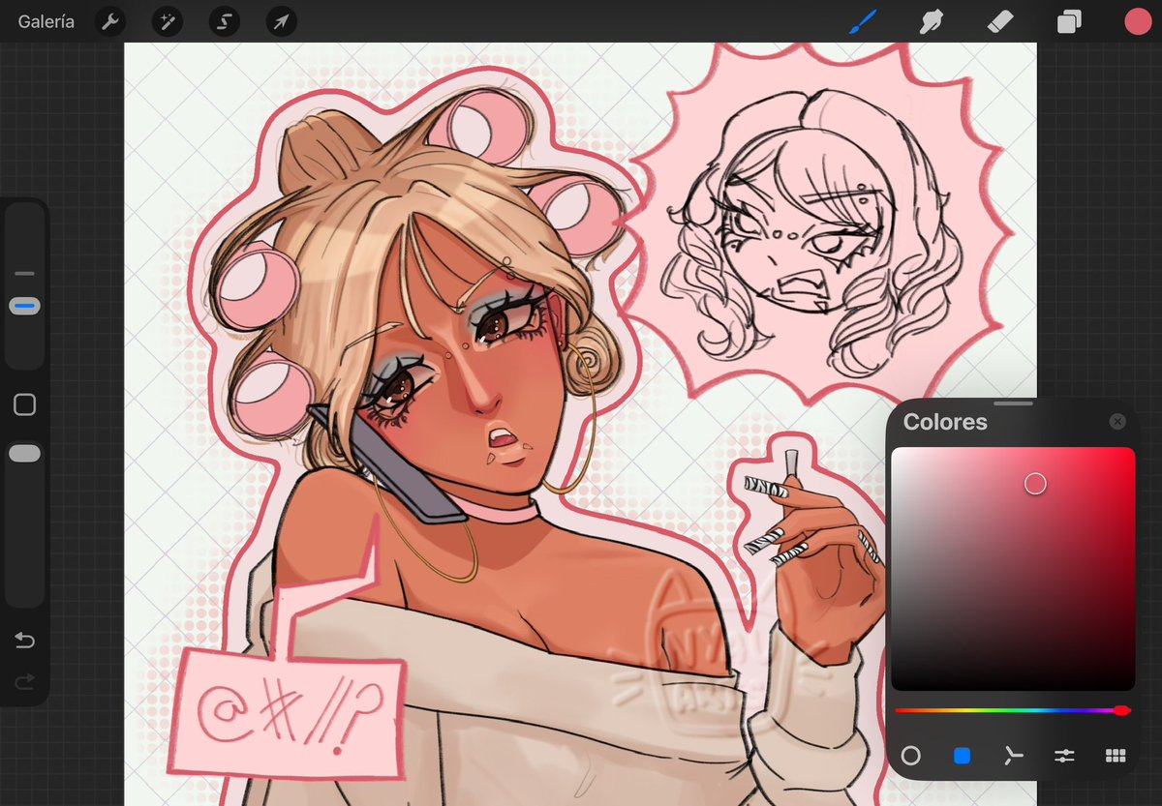Viewport: 1162px width, 806px height.
Task: Switch to the Value sliders color mode
Action: (1064, 756)
